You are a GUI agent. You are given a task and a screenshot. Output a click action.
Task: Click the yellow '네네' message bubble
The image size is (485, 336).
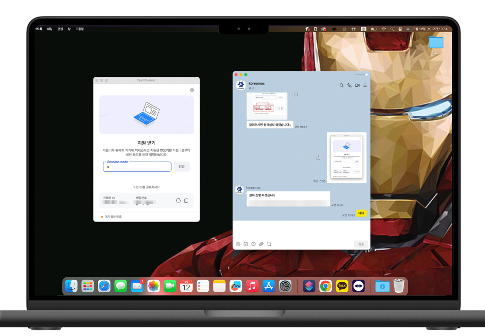pos(361,213)
